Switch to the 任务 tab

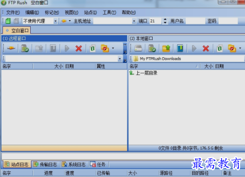[98, 165]
